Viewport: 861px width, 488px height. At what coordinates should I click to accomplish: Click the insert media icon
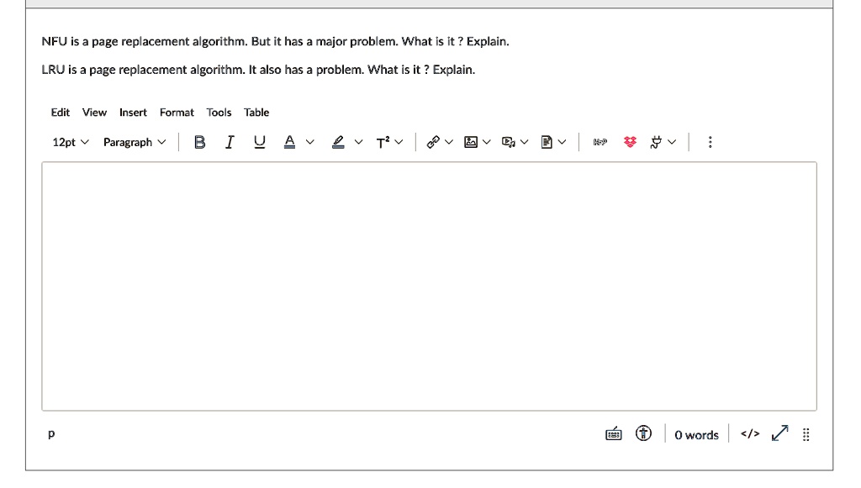(509, 142)
